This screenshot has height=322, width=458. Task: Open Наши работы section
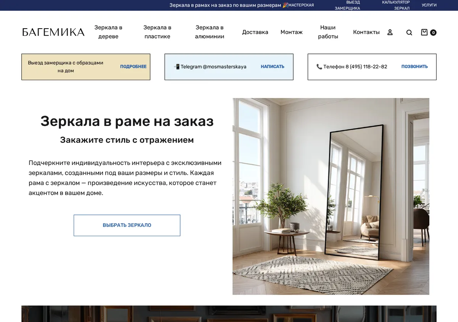(328, 32)
